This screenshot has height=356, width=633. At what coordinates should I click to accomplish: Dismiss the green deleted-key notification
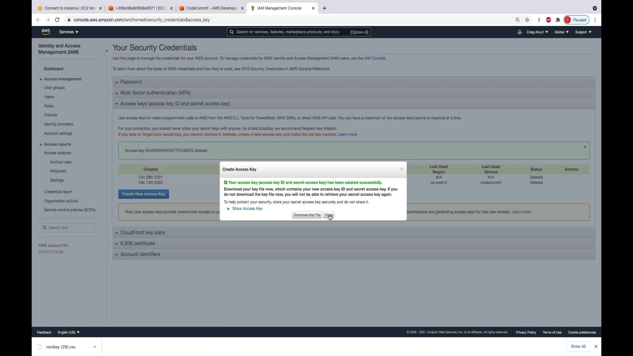585,147
